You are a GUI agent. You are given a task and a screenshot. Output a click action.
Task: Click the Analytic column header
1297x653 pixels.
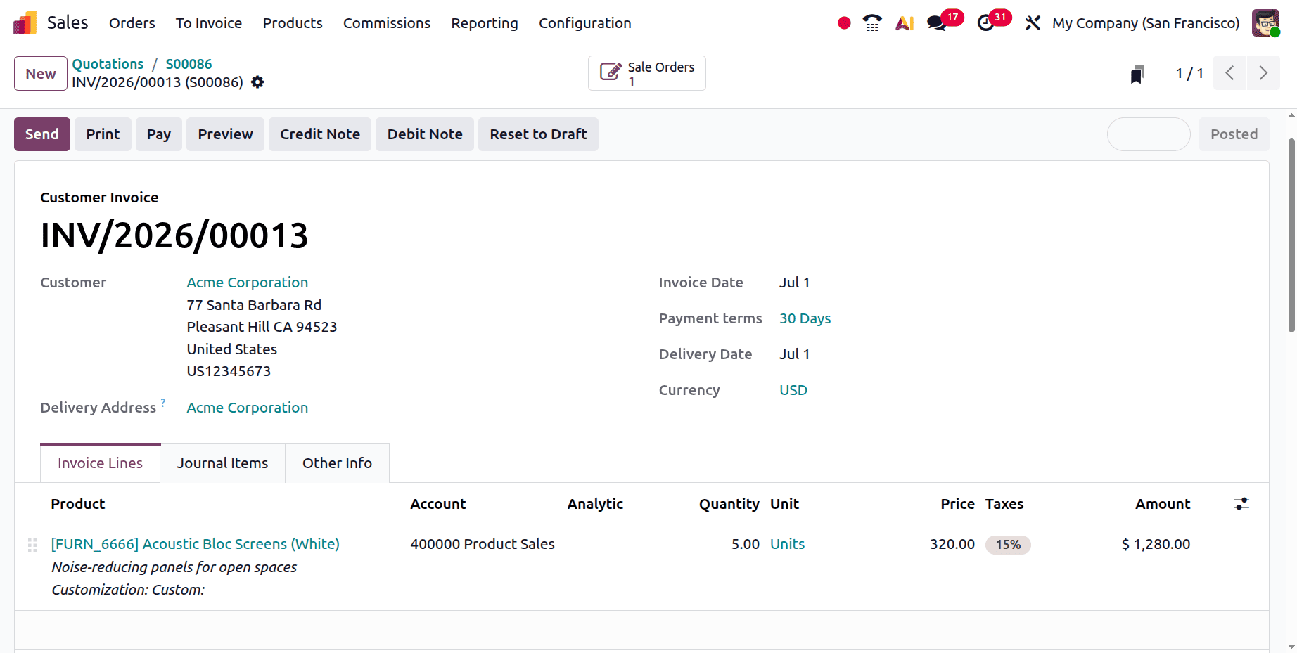point(595,504)
